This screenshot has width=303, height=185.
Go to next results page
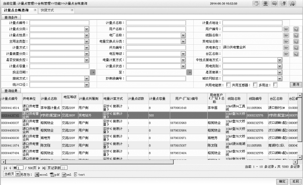click(39, 168)
